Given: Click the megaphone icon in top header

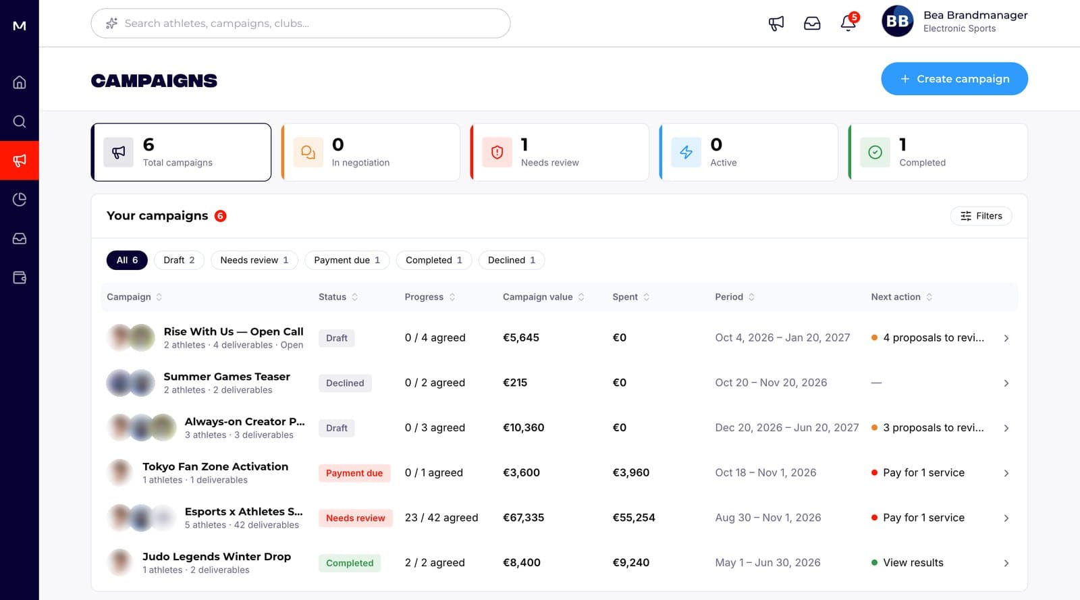Looking at the screenshot, I should point(776,24).
